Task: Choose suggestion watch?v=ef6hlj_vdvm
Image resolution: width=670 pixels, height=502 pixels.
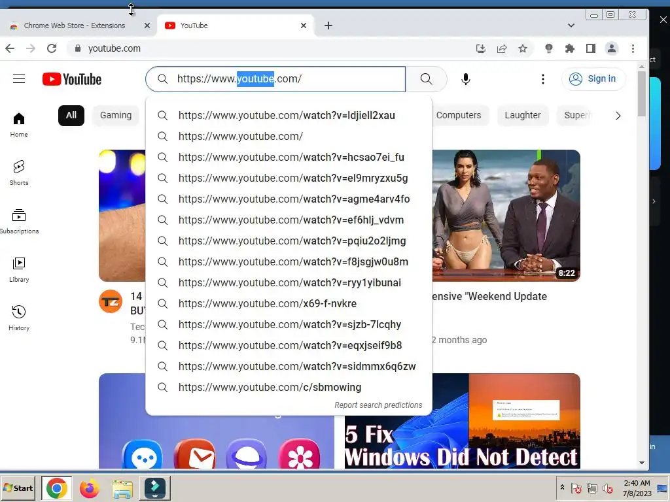Action: (289, 220)
